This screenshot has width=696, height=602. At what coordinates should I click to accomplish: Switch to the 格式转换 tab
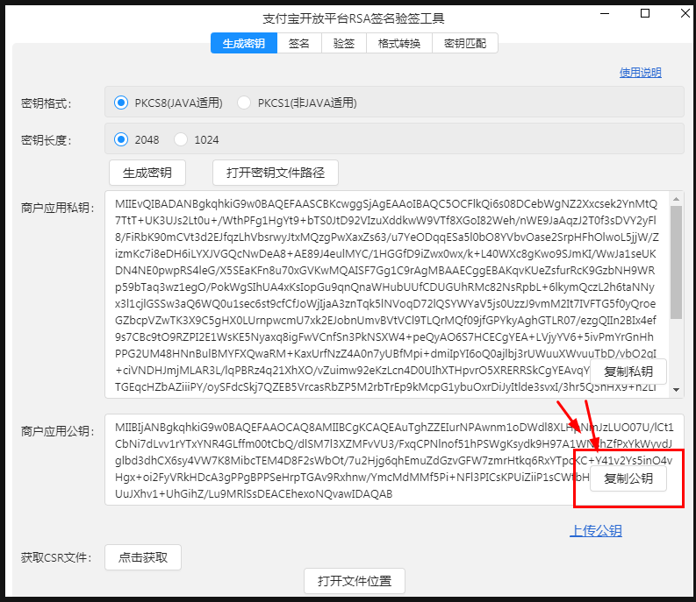(x=399, y=43)
